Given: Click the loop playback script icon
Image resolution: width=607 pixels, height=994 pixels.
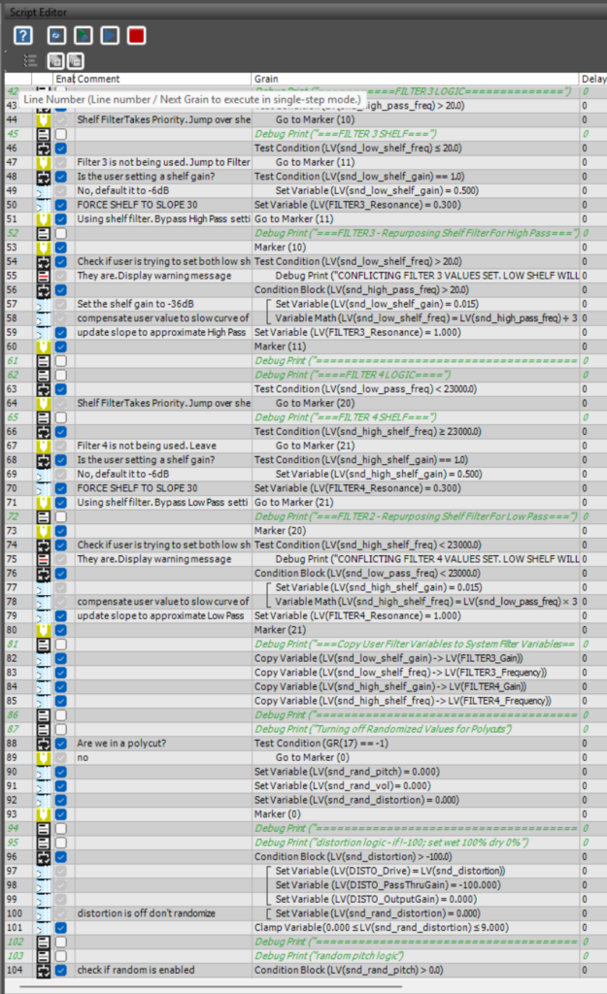Looking at the screenshot, I should [56, 36].
